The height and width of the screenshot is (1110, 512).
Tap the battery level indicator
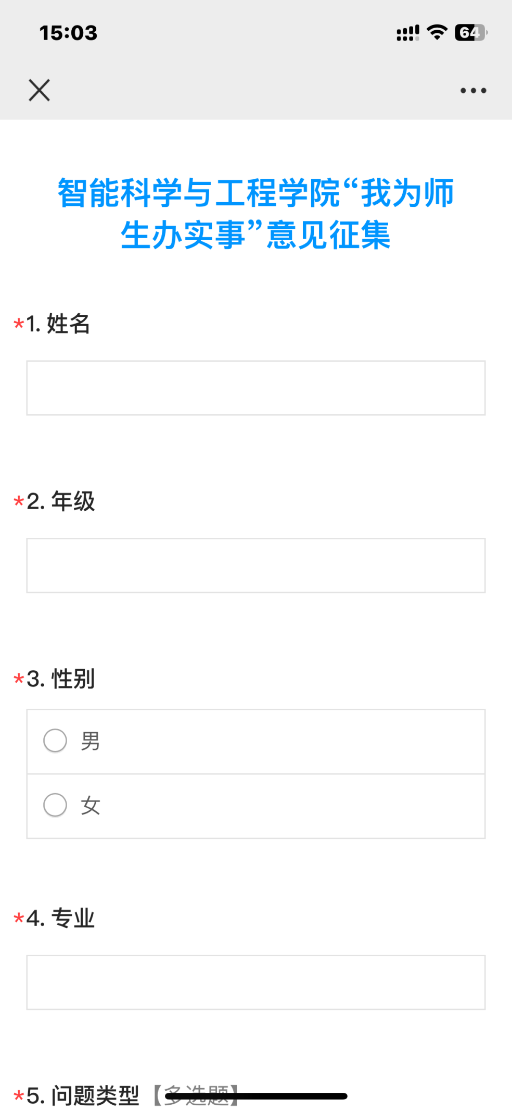point(470,32)
